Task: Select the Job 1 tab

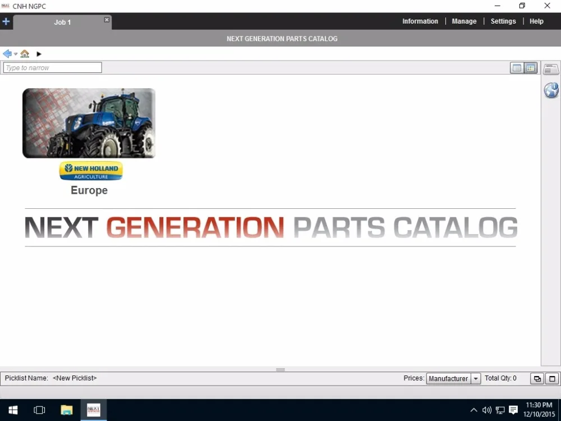Action: pos(62,22)
